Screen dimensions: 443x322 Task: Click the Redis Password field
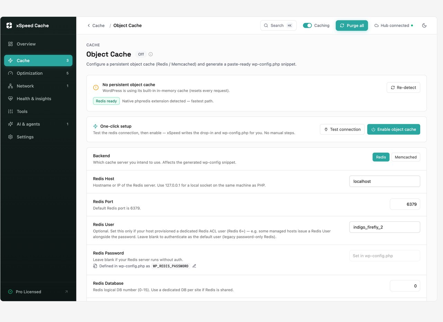click(x=385, y=256)
